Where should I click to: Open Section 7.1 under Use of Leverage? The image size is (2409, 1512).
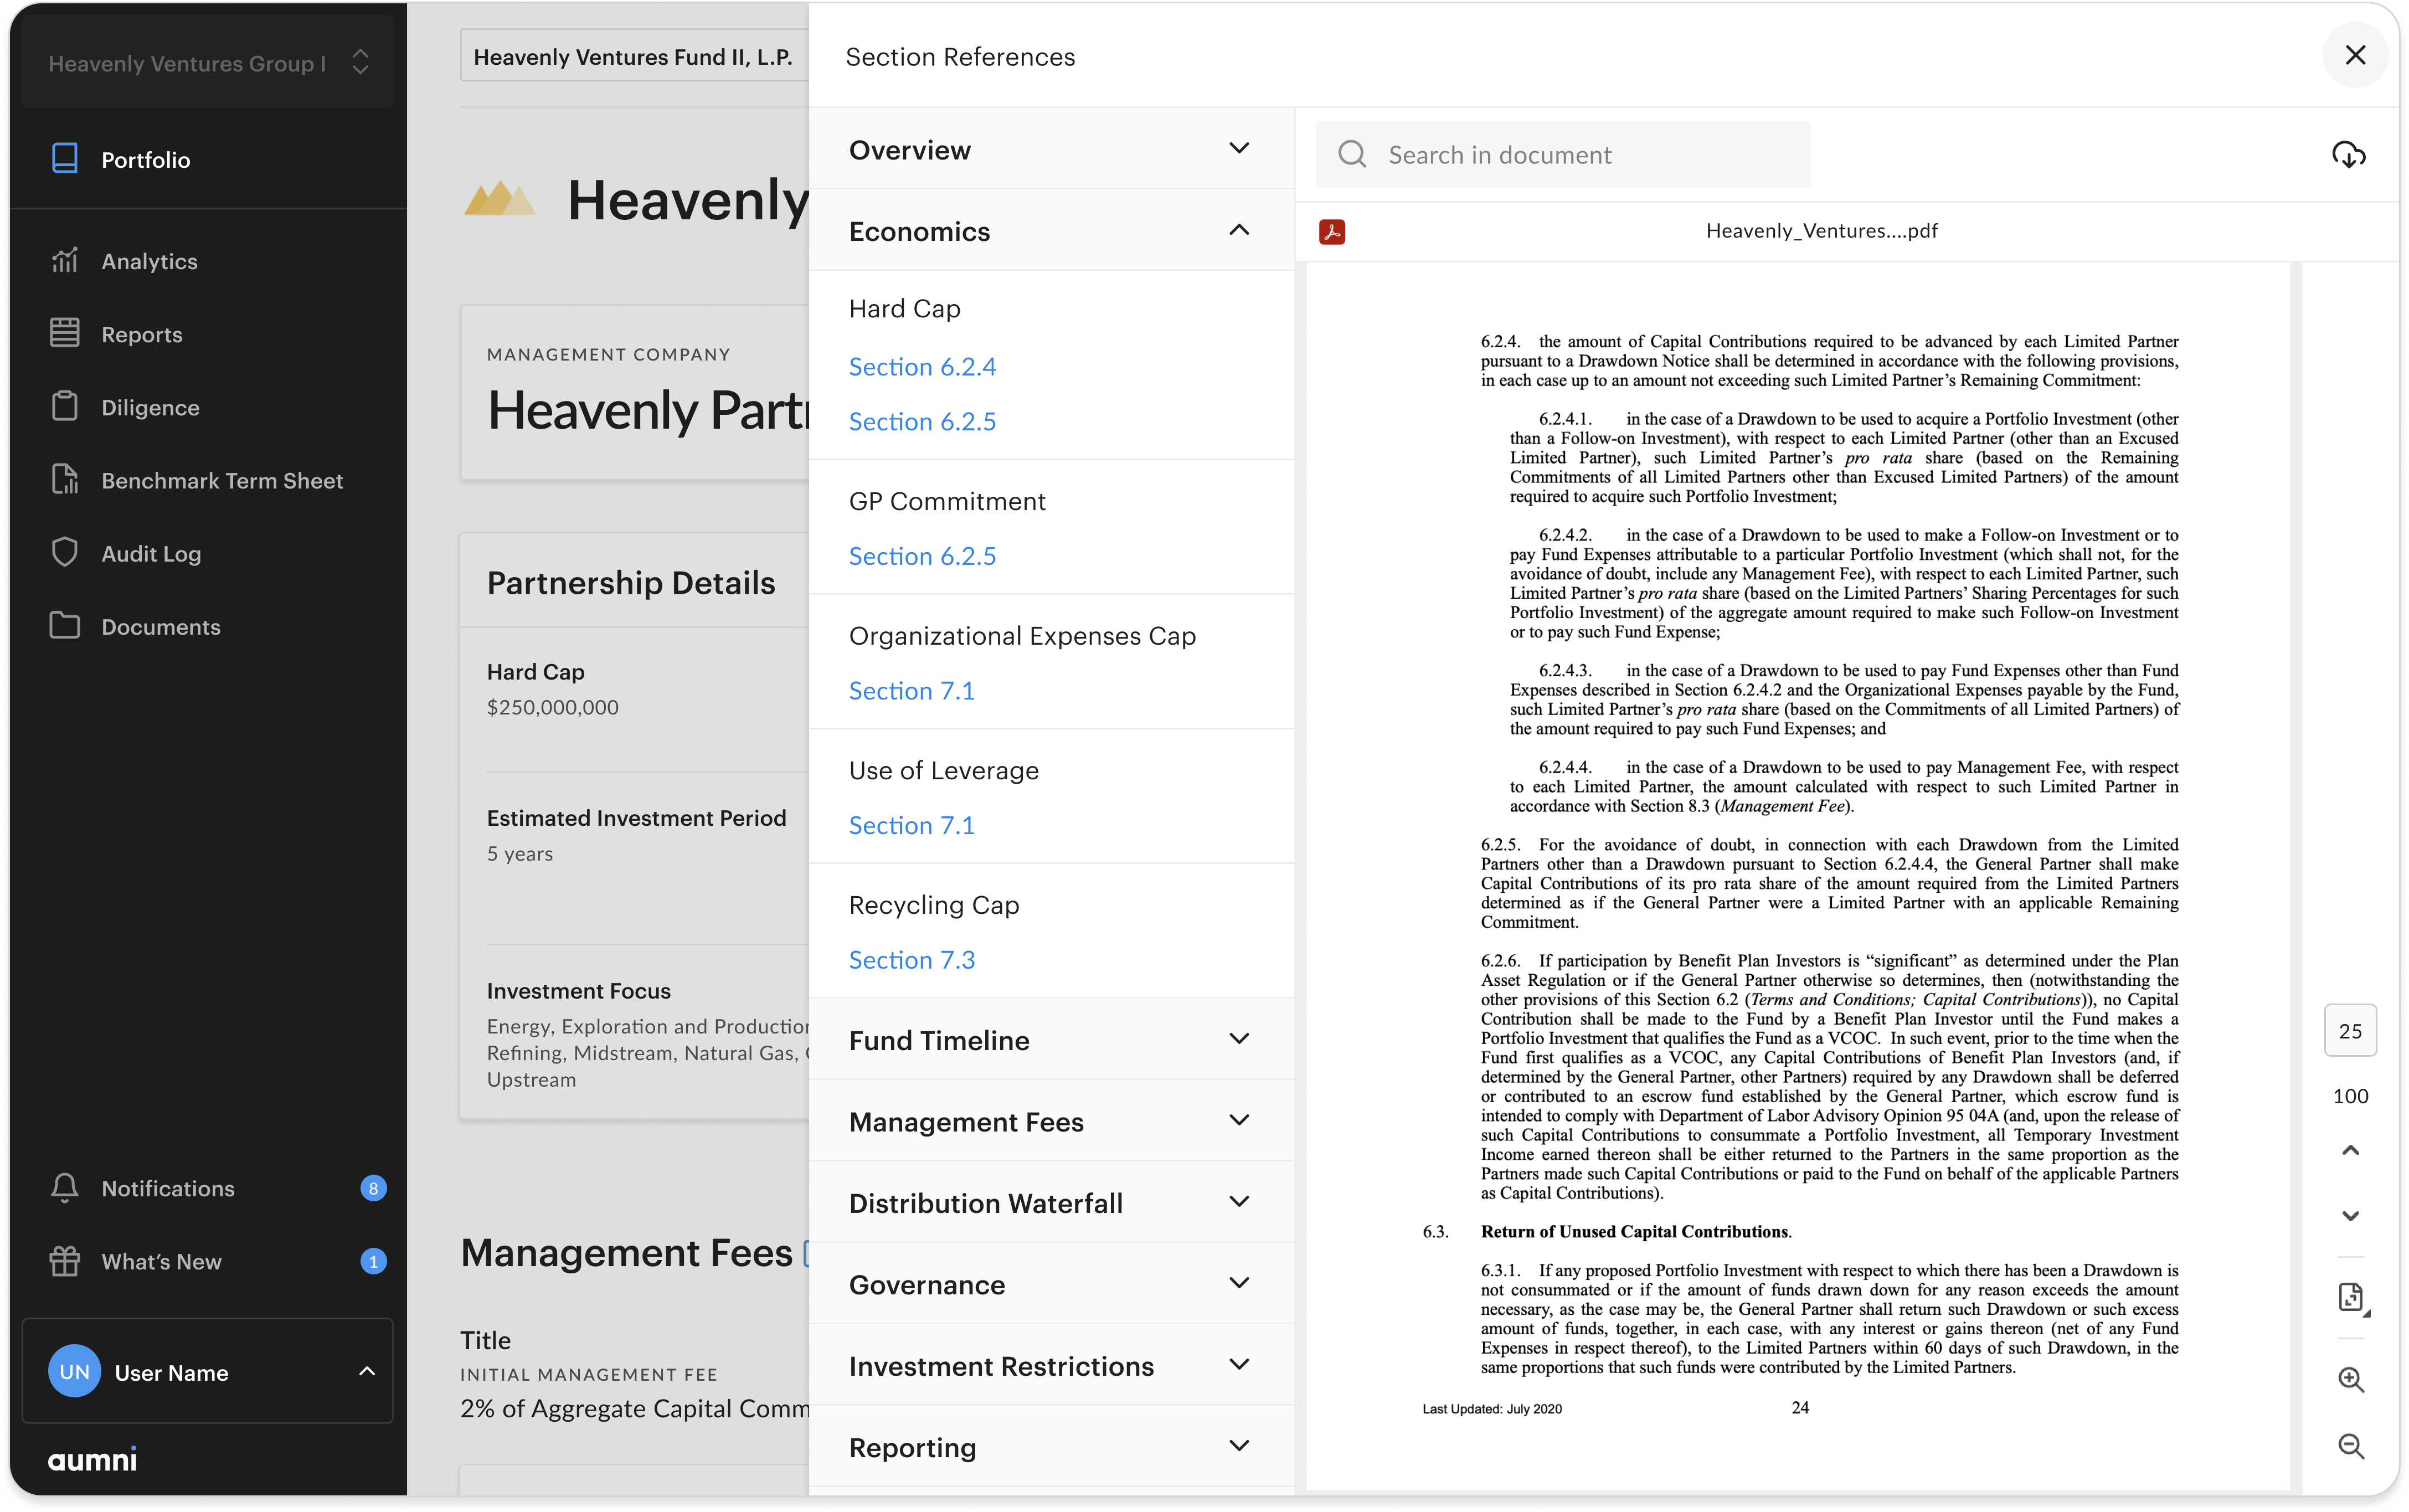[x=910, y=825]
